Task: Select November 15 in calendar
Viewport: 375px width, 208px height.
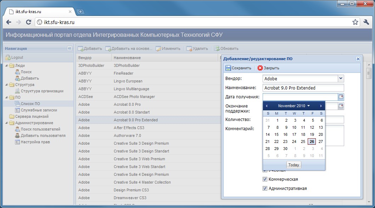Action: [x=276, y=134]
